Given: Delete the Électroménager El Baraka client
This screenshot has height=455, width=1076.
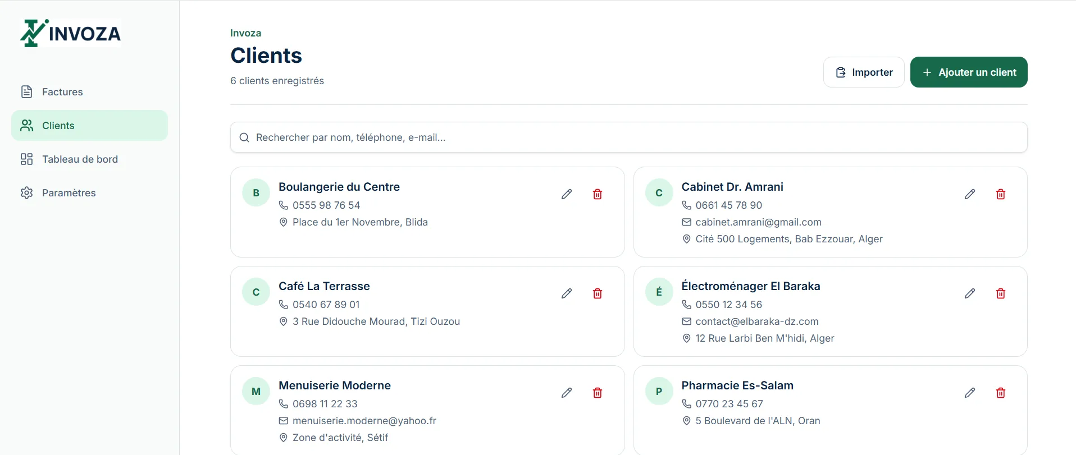Looking at the screenshot, I should (x=1001, y=293).
